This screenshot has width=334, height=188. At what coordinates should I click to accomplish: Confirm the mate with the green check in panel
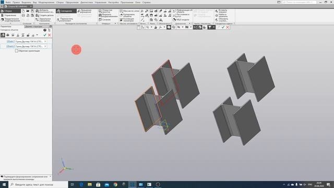(x=45, y=35)
